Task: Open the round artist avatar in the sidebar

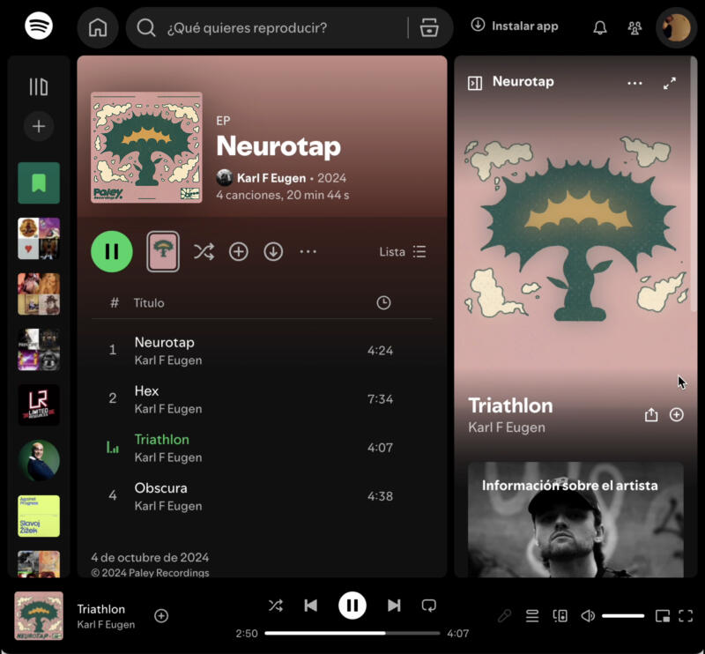Action: click(39, 460)
